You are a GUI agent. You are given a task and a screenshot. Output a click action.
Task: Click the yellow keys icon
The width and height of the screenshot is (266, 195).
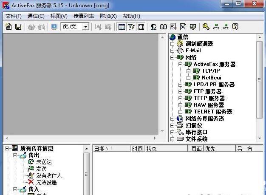(206, 26)
